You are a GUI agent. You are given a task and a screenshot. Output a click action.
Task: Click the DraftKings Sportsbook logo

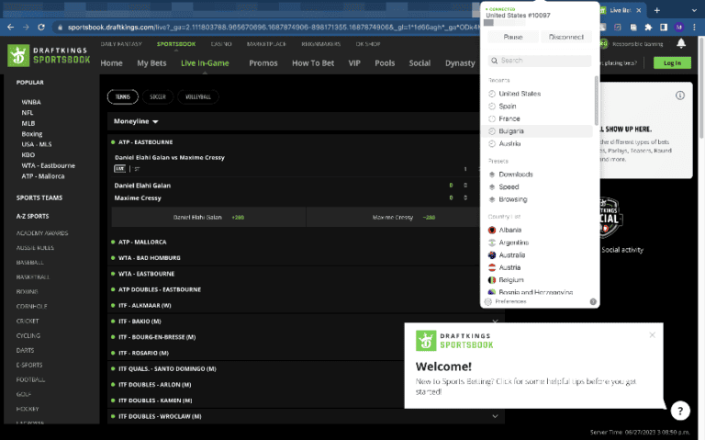(x=48, y=54)
